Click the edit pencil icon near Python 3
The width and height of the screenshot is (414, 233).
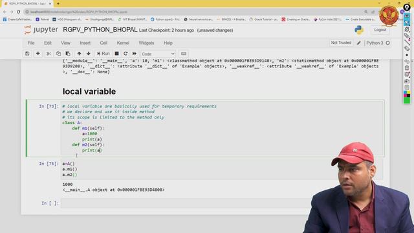click(358, 43)
